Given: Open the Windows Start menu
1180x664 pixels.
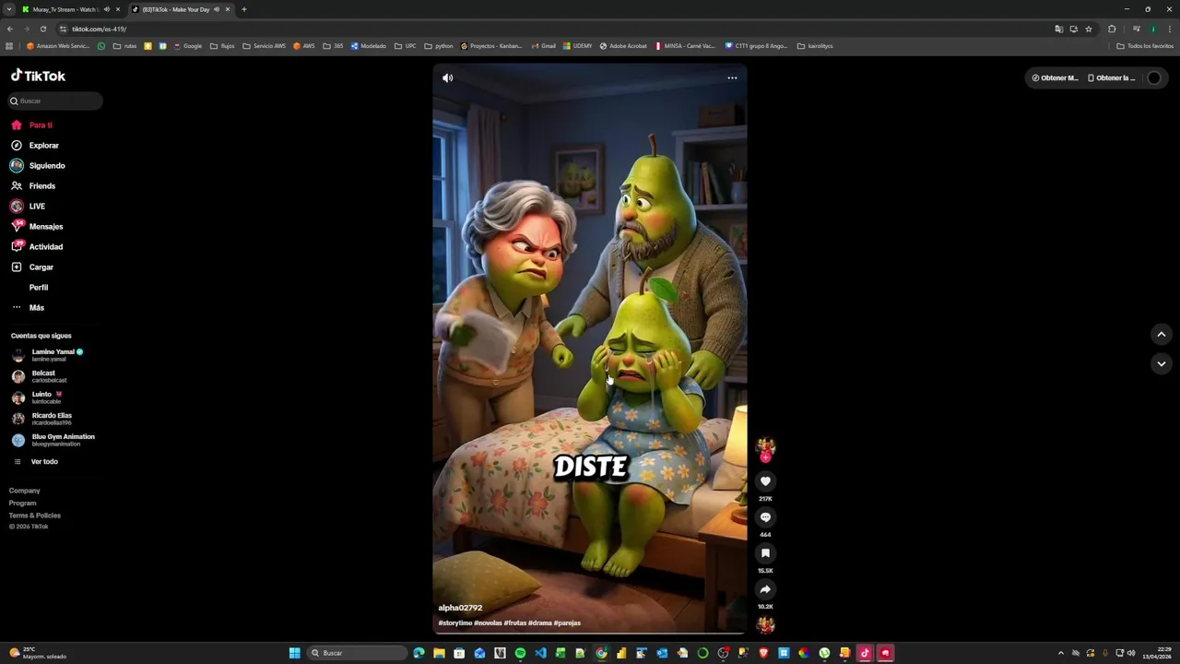Looking at the screenshot, I should (295, 653).
